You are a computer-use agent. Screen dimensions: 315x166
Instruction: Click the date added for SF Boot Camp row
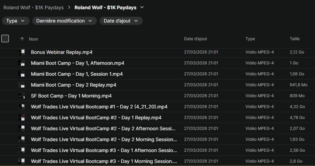point(201,96)
